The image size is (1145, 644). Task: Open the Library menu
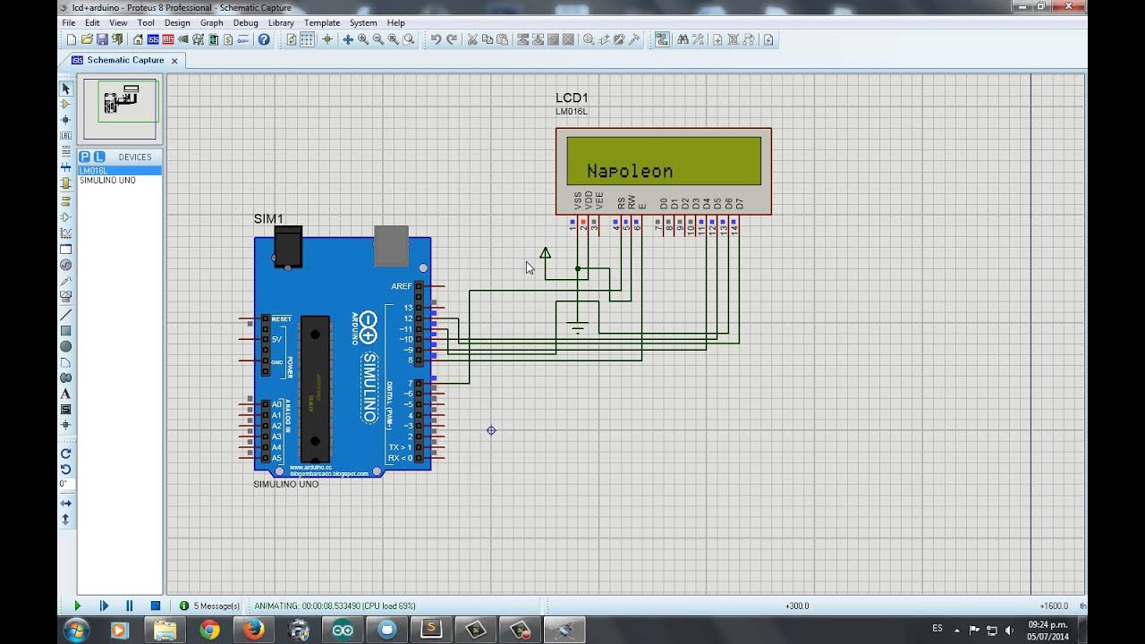point(280,22)
